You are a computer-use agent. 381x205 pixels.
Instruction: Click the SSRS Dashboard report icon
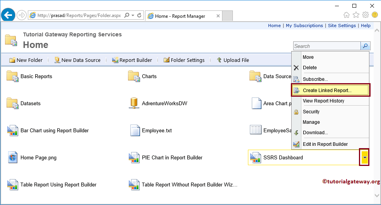255,157
